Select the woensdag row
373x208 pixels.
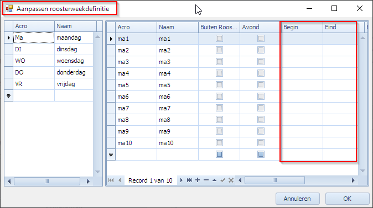pyautogui.click(x=49, y=61)
